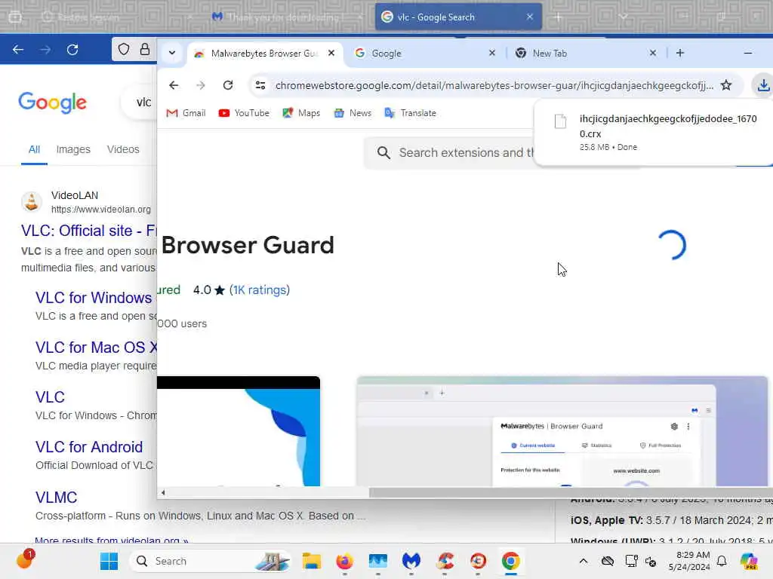Open VLC for Windows link
773x579 pixels.
coord(94,298)
